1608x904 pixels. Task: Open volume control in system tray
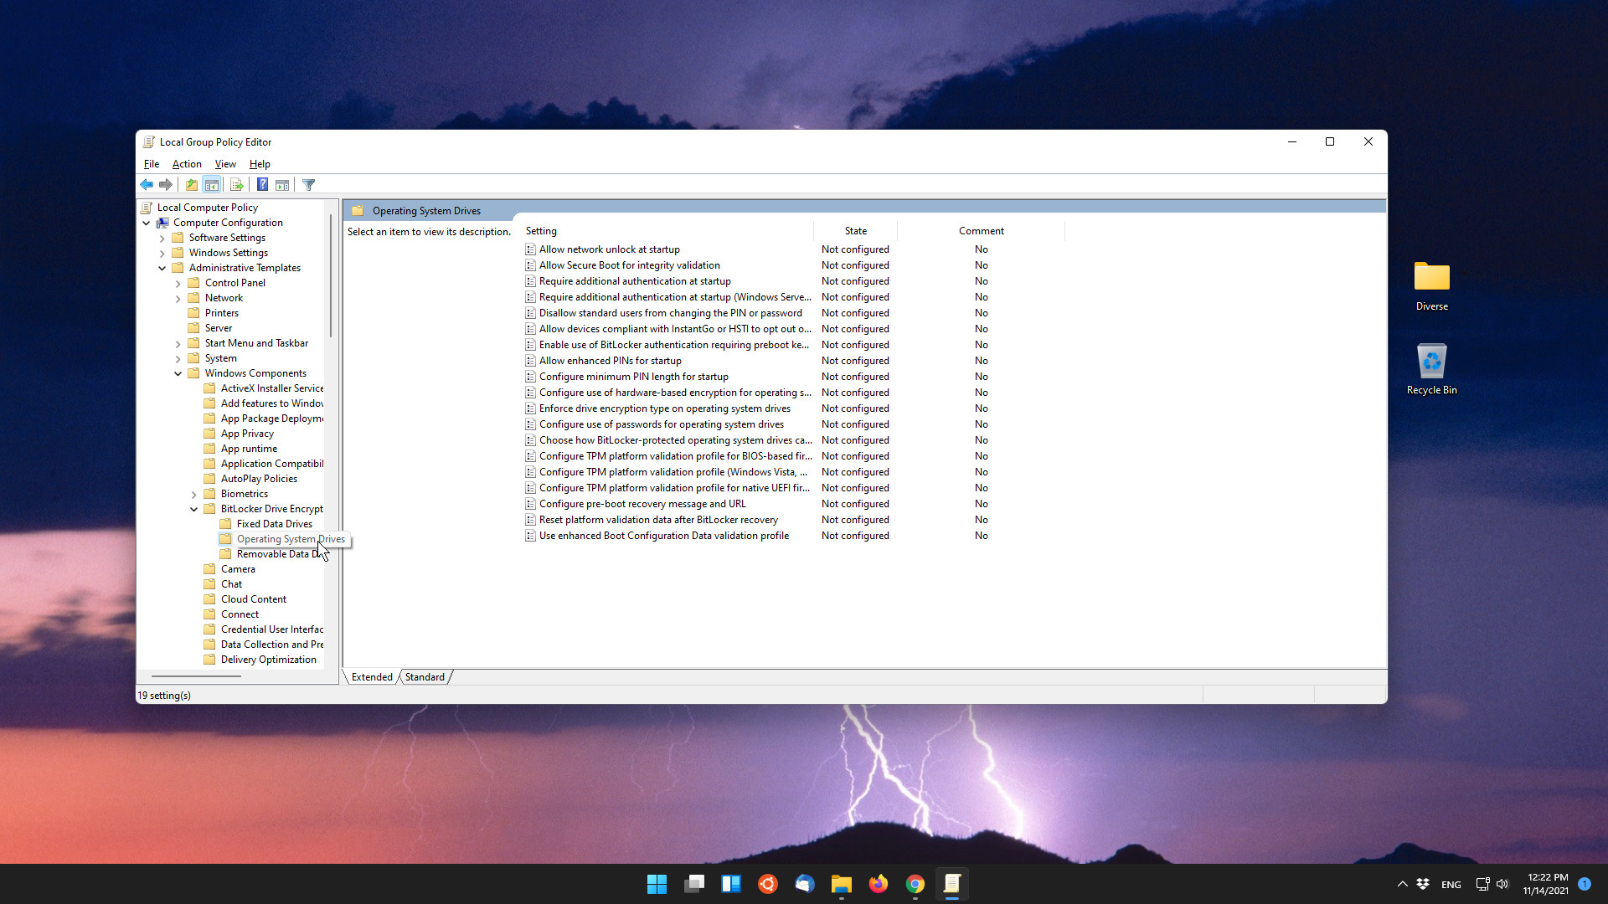pyautogui.click(x=1502, y=884)
